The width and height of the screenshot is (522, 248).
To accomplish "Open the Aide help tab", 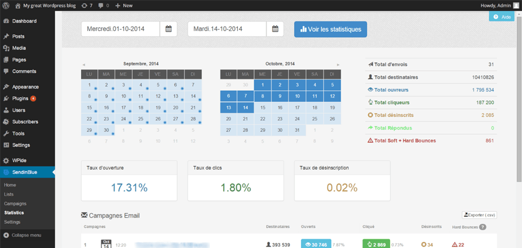I will (x=501, y=17).
